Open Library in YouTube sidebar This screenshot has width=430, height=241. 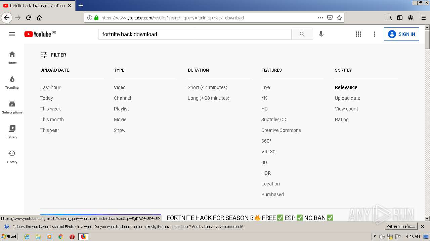click(12, 132)
